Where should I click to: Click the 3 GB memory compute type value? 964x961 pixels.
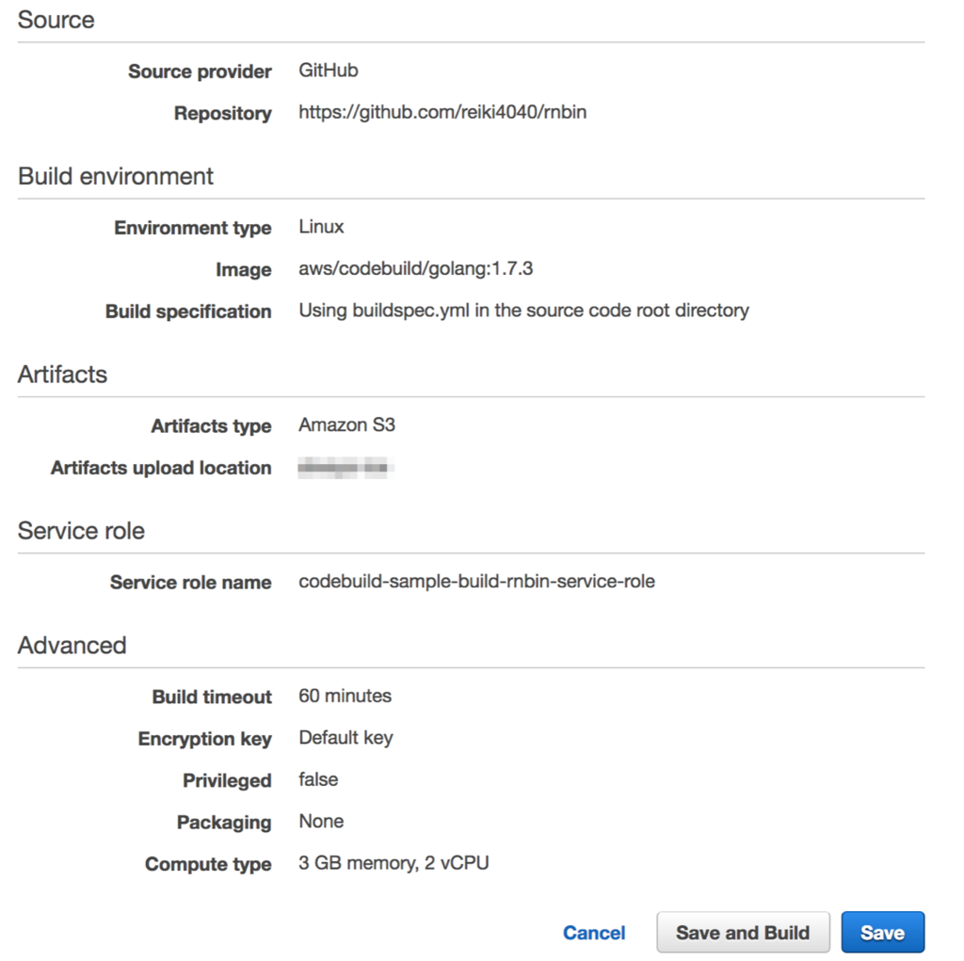394,863
